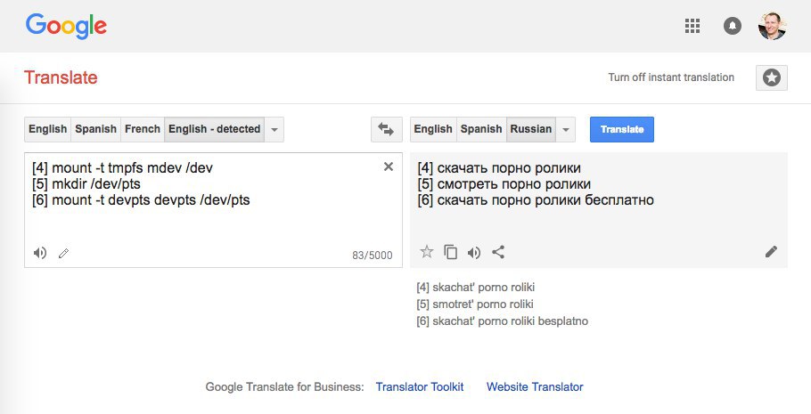Image resolution: width=811 pixels, height=414 pixels.
Task: Save translation with the star icon
Action: [x=427, y=252]
